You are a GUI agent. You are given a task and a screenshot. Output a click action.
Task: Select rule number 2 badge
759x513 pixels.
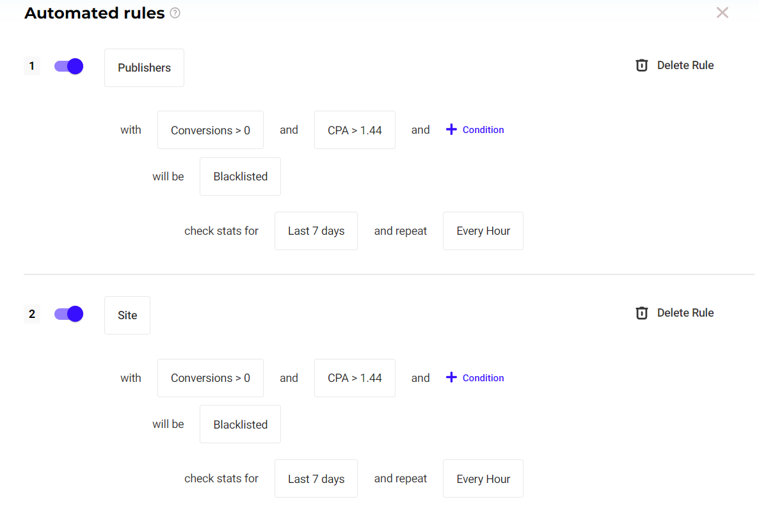[x=32, y=314]
